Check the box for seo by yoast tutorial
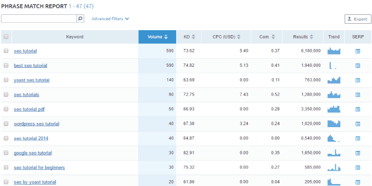The width and height of the screenshot is (372, 186). tap(6, 182)
